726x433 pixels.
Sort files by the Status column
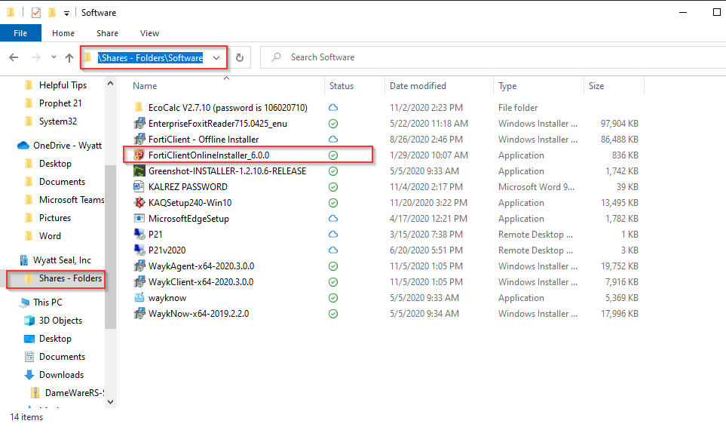pyautogui.click(x=342, y=86)
